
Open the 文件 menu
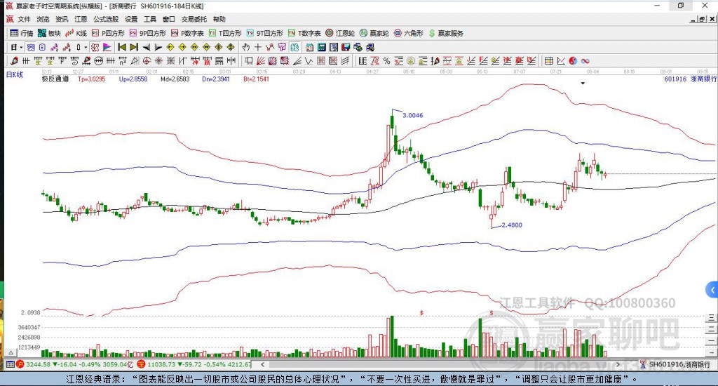click(24, 19)
